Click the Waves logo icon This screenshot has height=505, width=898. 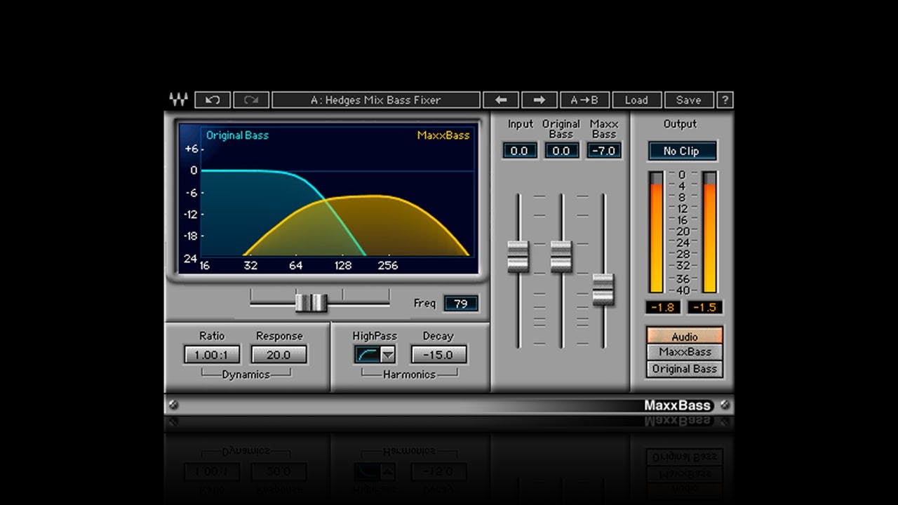[x=180, y=100]
